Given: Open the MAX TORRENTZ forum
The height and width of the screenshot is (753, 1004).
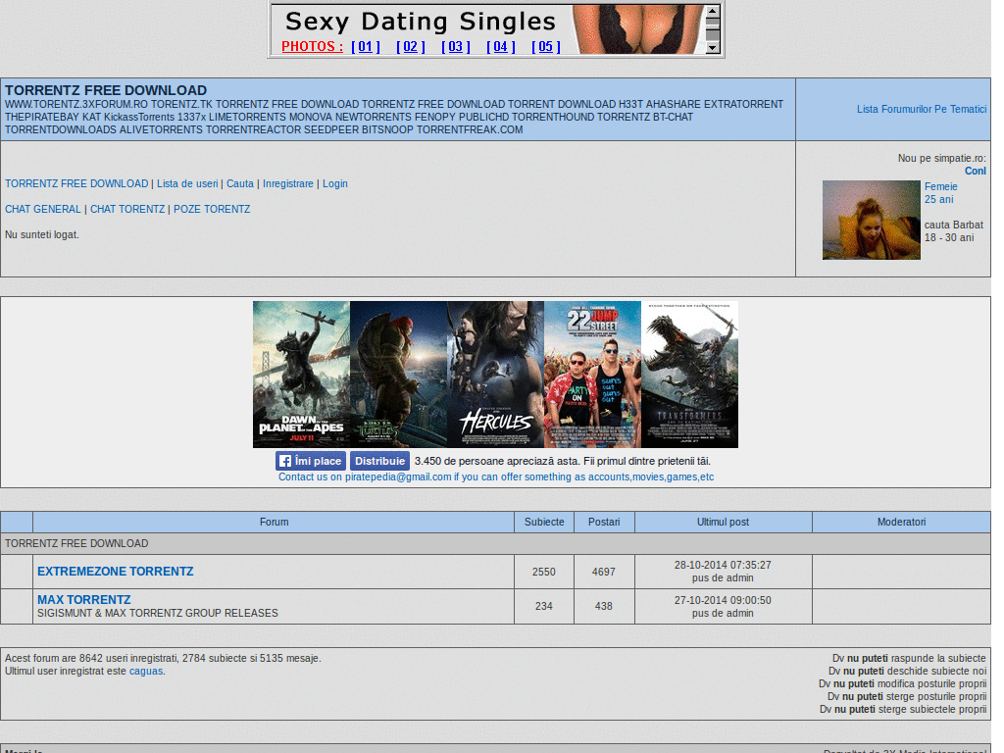Looking at the screenshot, I should pos(84,600).
